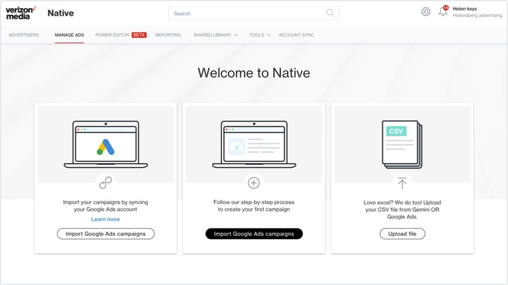Open the Helen keys account menu
508x285 pixels.
coord(465,9)
